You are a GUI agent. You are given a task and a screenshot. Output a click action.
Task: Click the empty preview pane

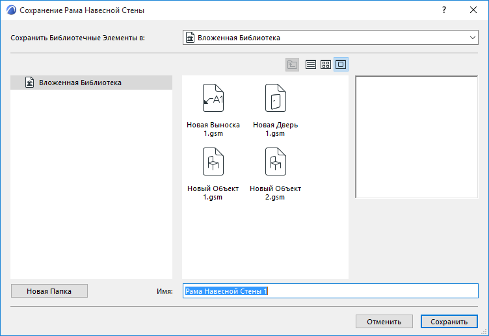pos(417,137)
